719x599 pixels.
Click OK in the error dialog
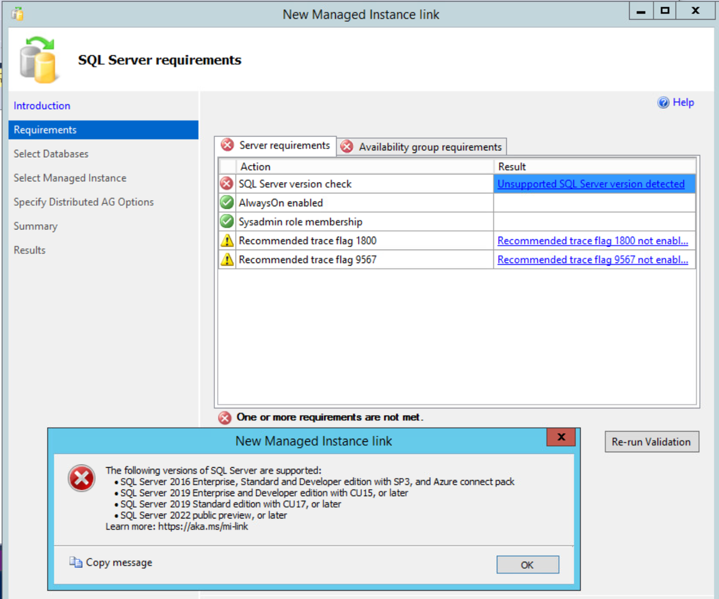(x=528, y=565)
